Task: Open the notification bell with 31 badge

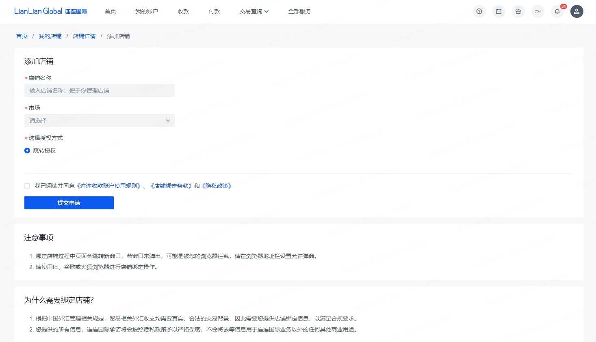Action: click(557, 11)
